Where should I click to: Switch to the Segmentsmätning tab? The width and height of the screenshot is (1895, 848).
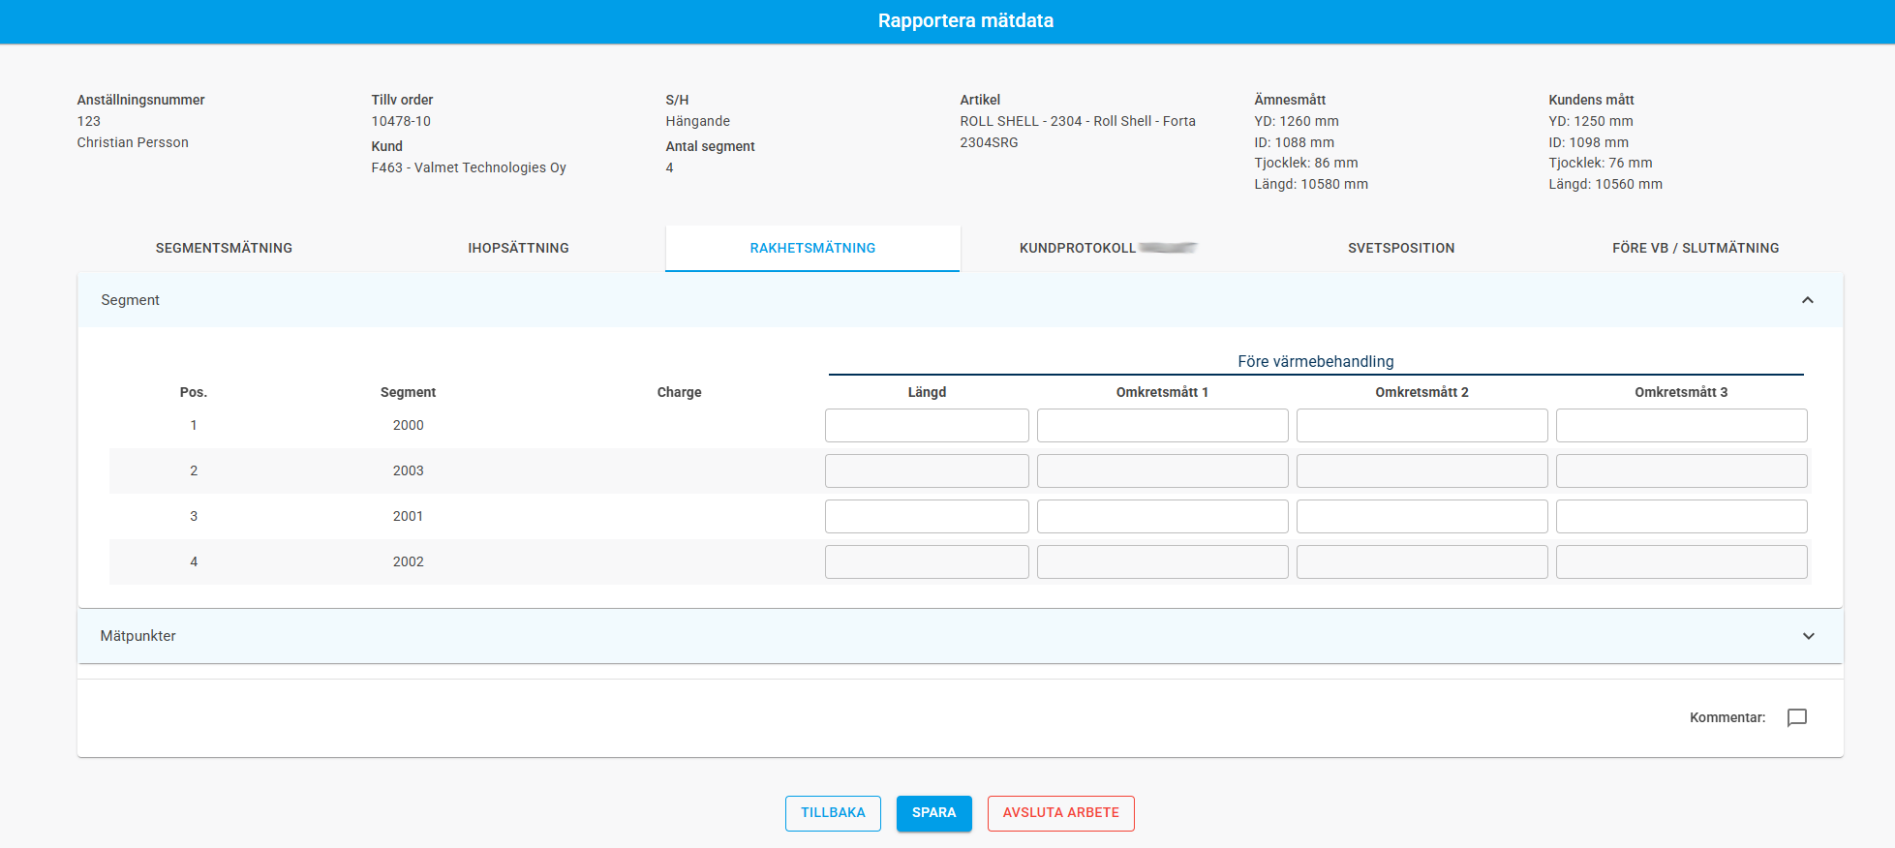tap(224, 248)
